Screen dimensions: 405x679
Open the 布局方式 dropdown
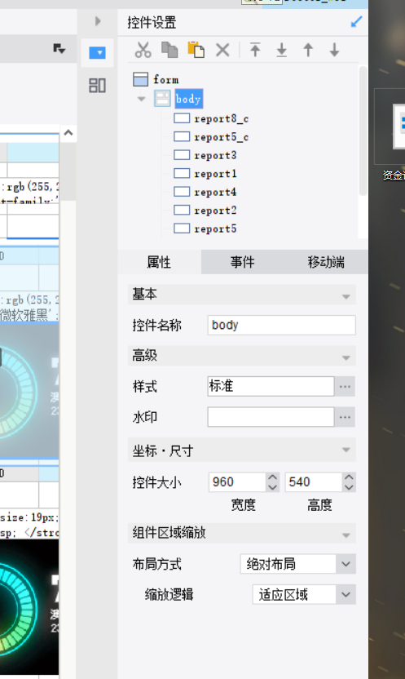tap(346, 564)
